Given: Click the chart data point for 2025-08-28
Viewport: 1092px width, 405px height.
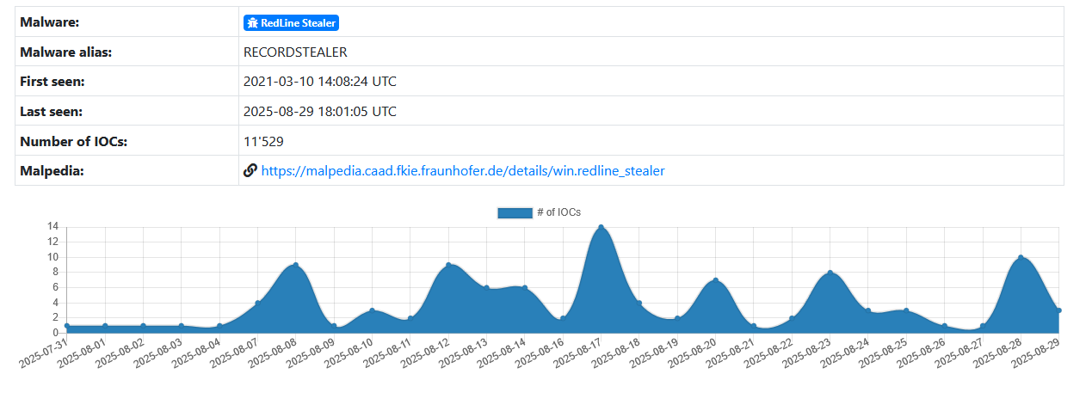Looking at the screenshot, I should pos(1021,257).
